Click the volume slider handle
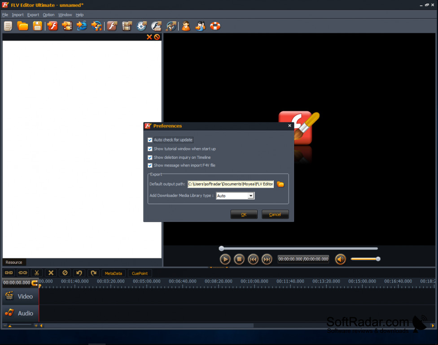Screen dimensions: 438x345 coord(378,259)
